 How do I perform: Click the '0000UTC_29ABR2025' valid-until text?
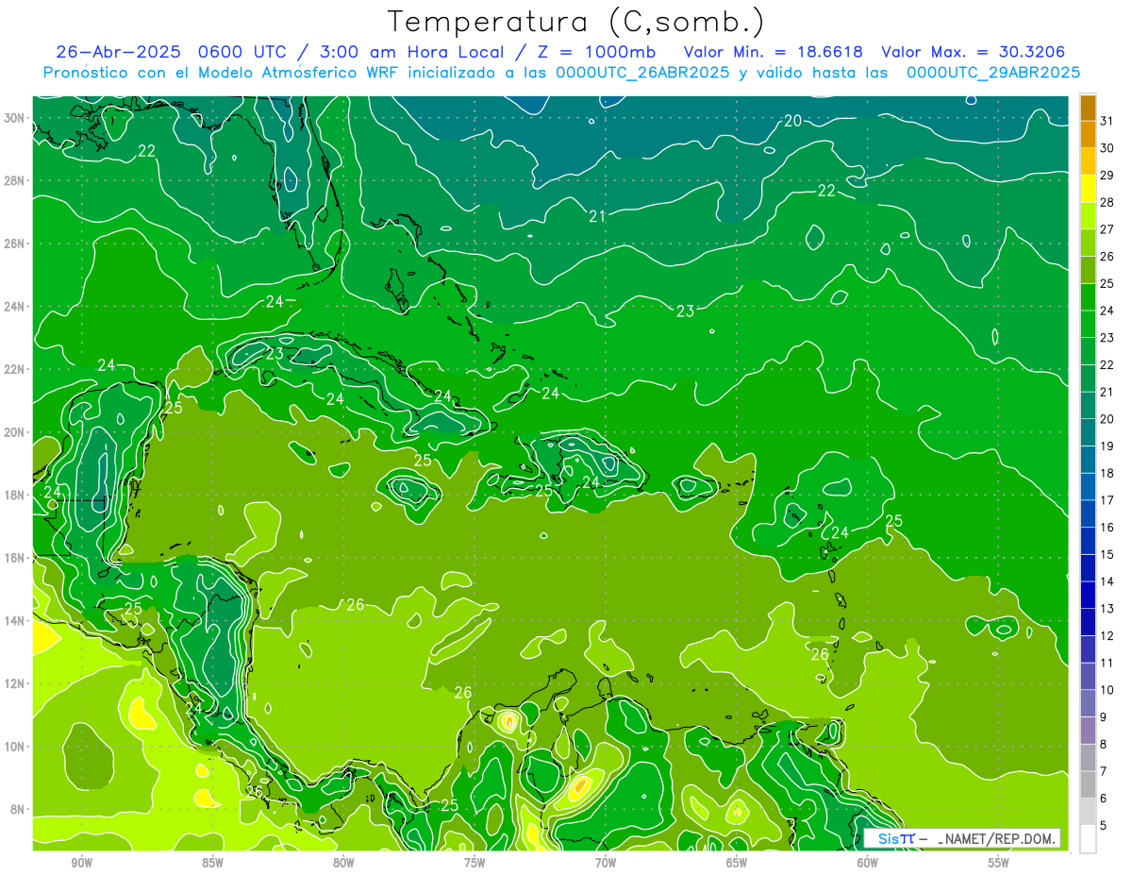tap(992, 72)
